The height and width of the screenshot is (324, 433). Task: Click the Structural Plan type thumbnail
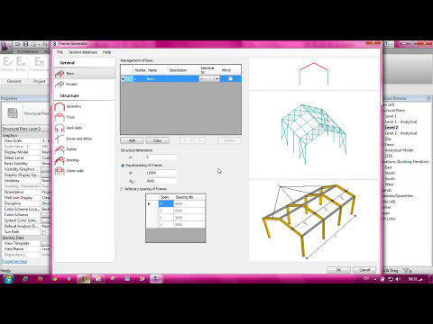pyautogui.click(x=13, y=113)
